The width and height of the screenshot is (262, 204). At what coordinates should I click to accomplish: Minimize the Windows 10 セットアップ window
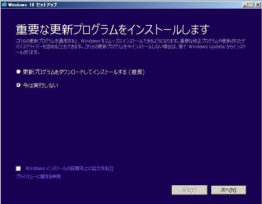[x=245, y=5]
